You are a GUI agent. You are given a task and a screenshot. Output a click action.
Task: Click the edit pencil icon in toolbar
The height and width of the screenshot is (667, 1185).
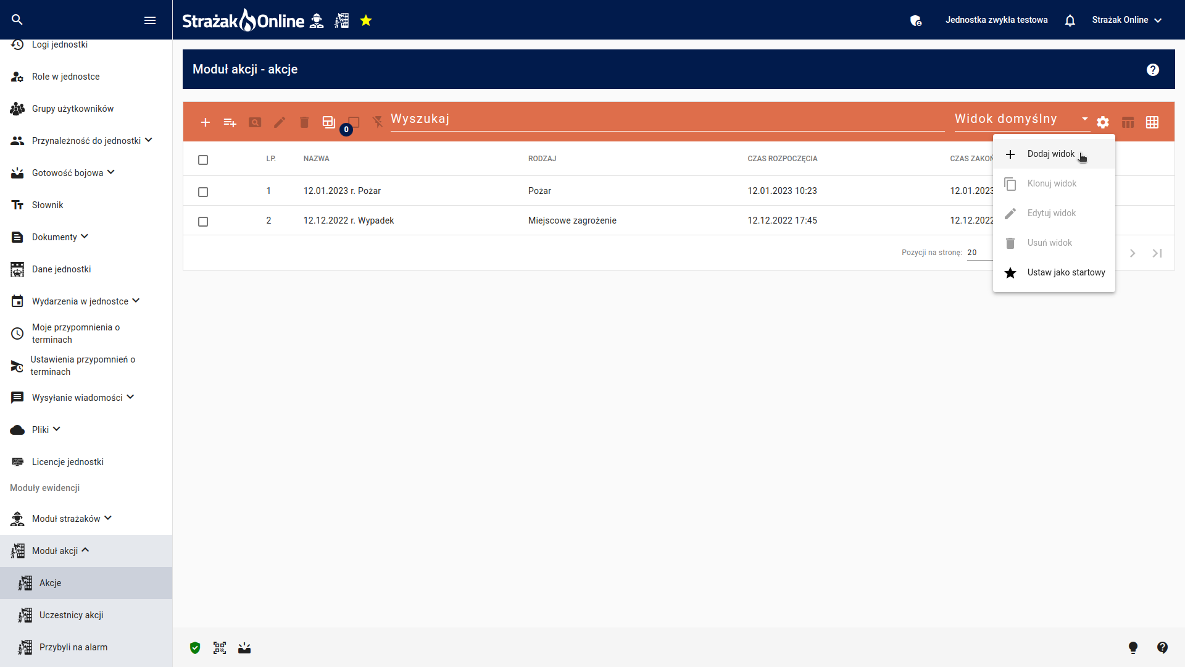(x=280, y=122)
